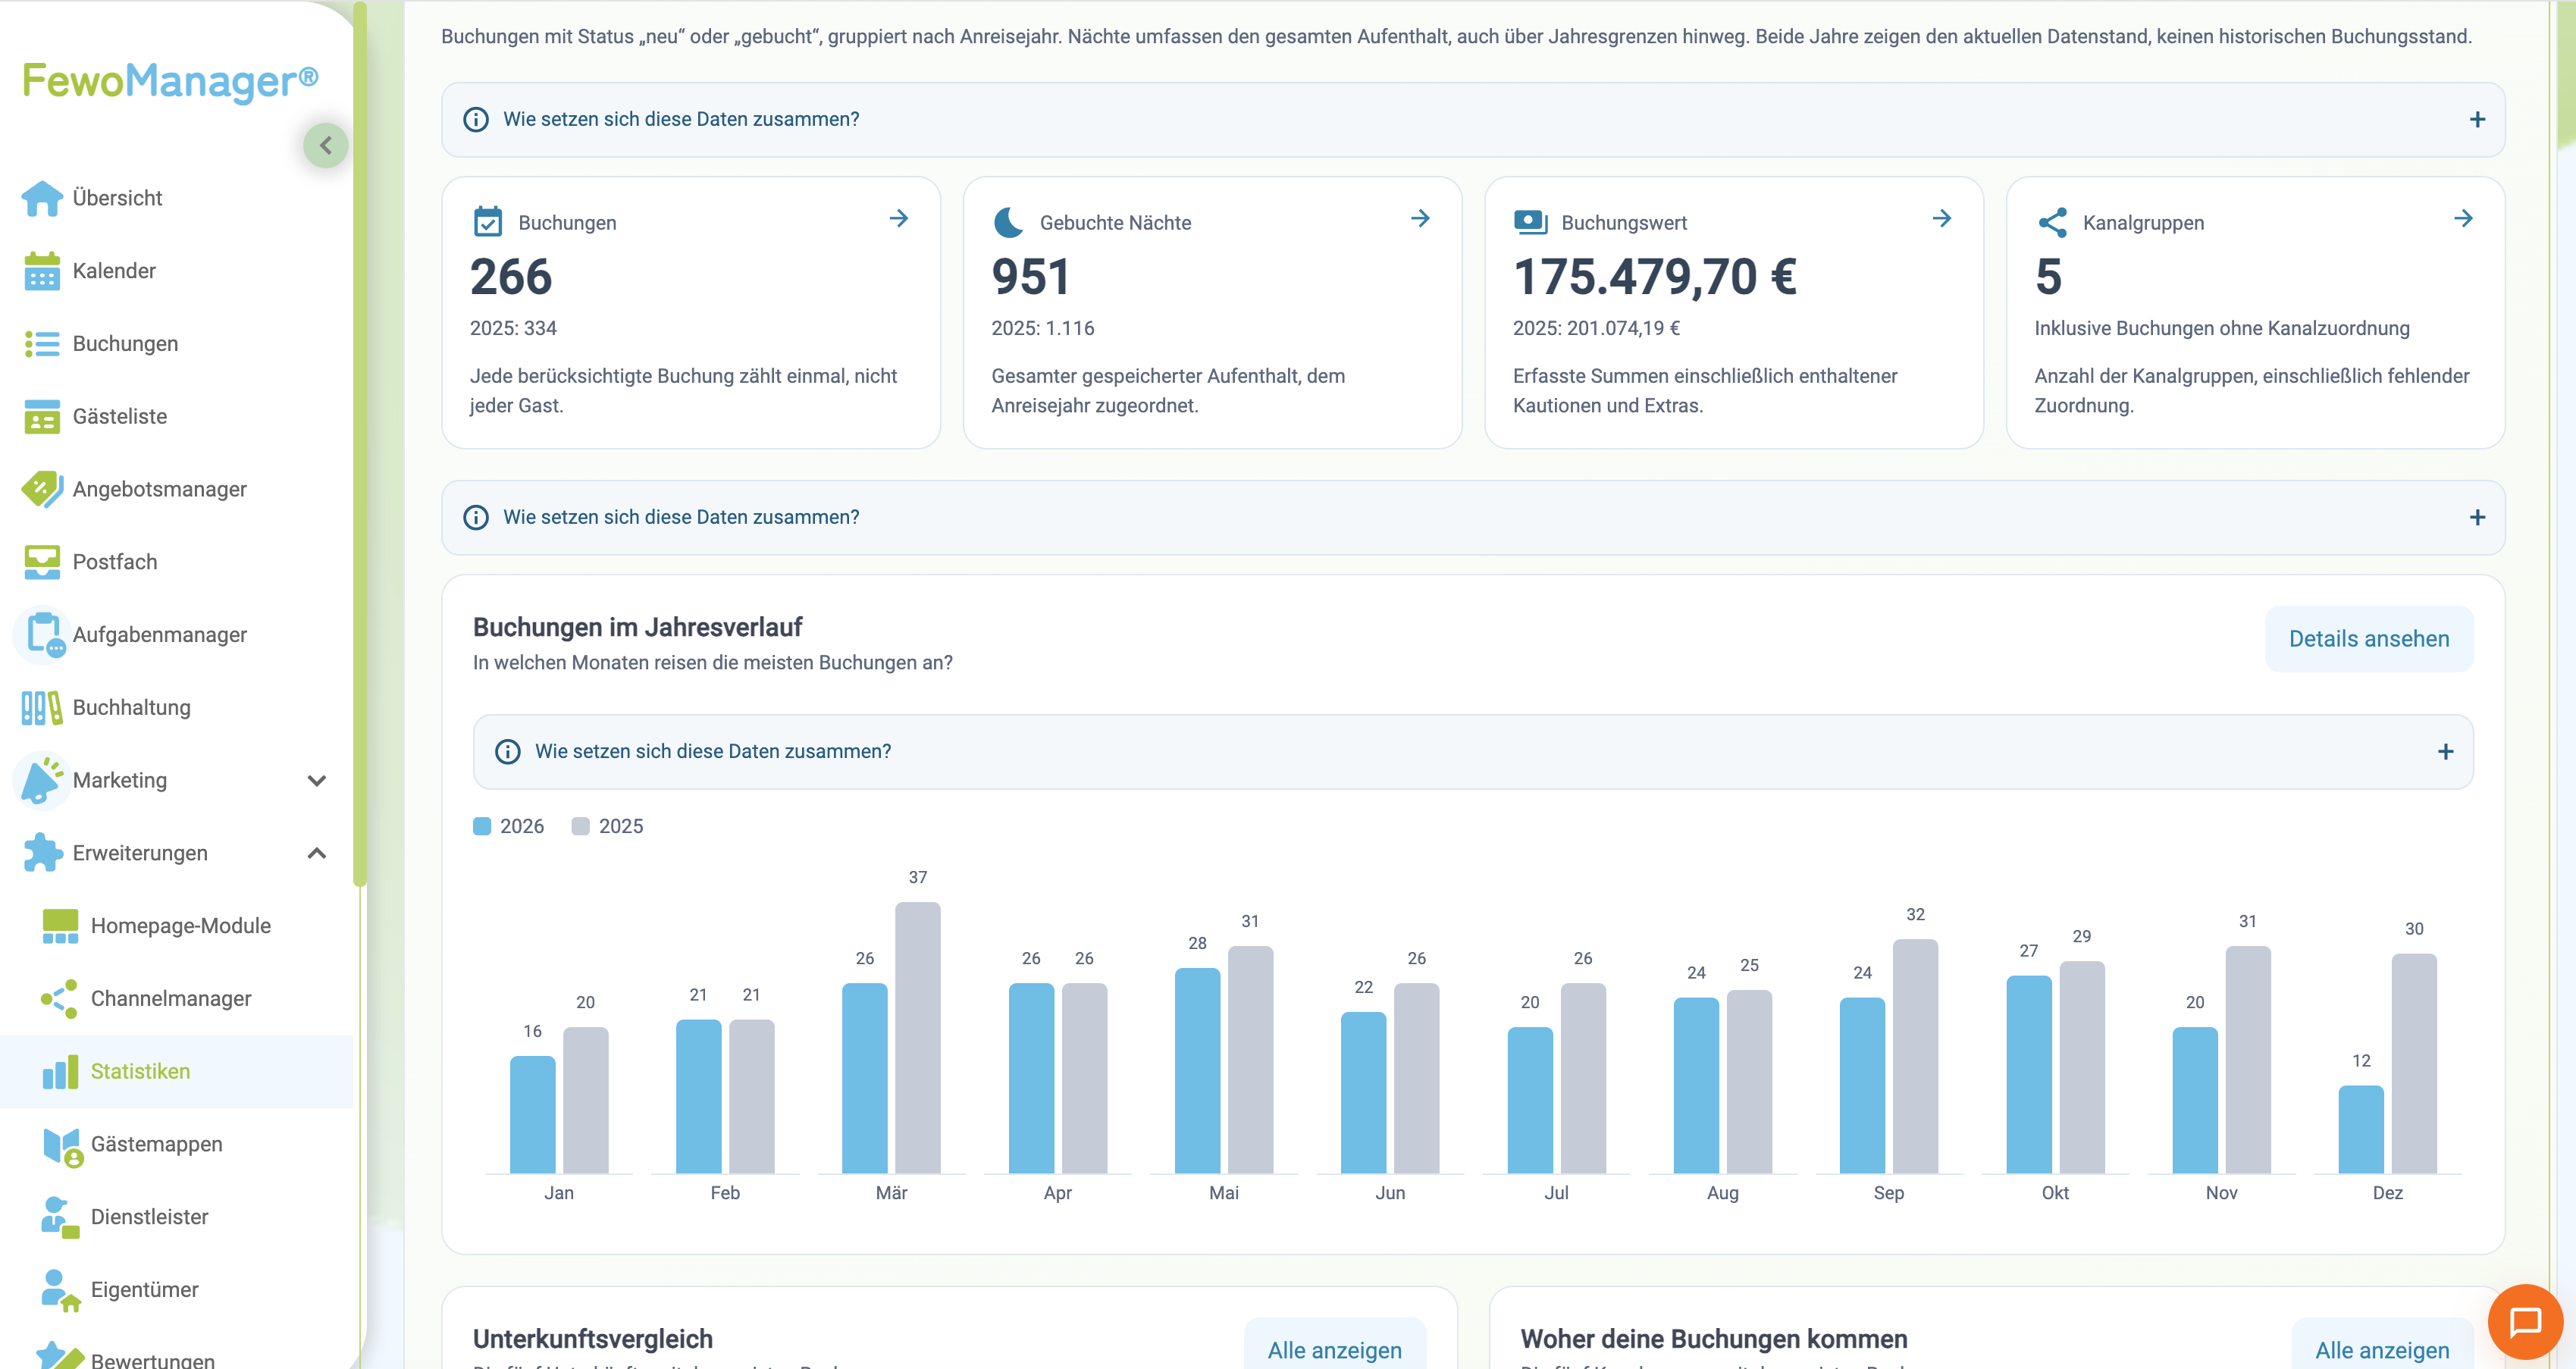The height and width of the screenshot is (1369, 2576).
Task: Click the 'Mai' month axis label
Action: pyautogui.click(x=1224, y=1193)
